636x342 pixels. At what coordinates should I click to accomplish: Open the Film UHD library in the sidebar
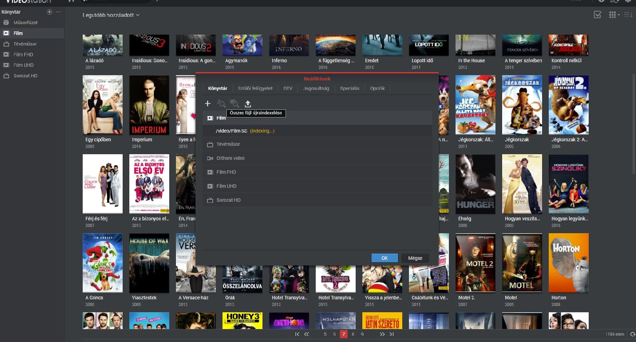point(32,65)
